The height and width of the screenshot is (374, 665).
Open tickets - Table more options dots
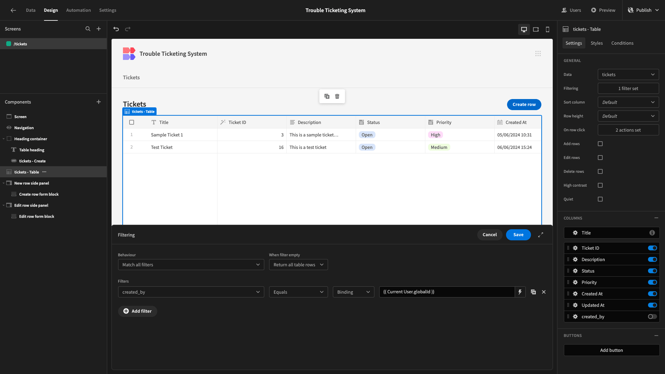(x=44, y=172)
